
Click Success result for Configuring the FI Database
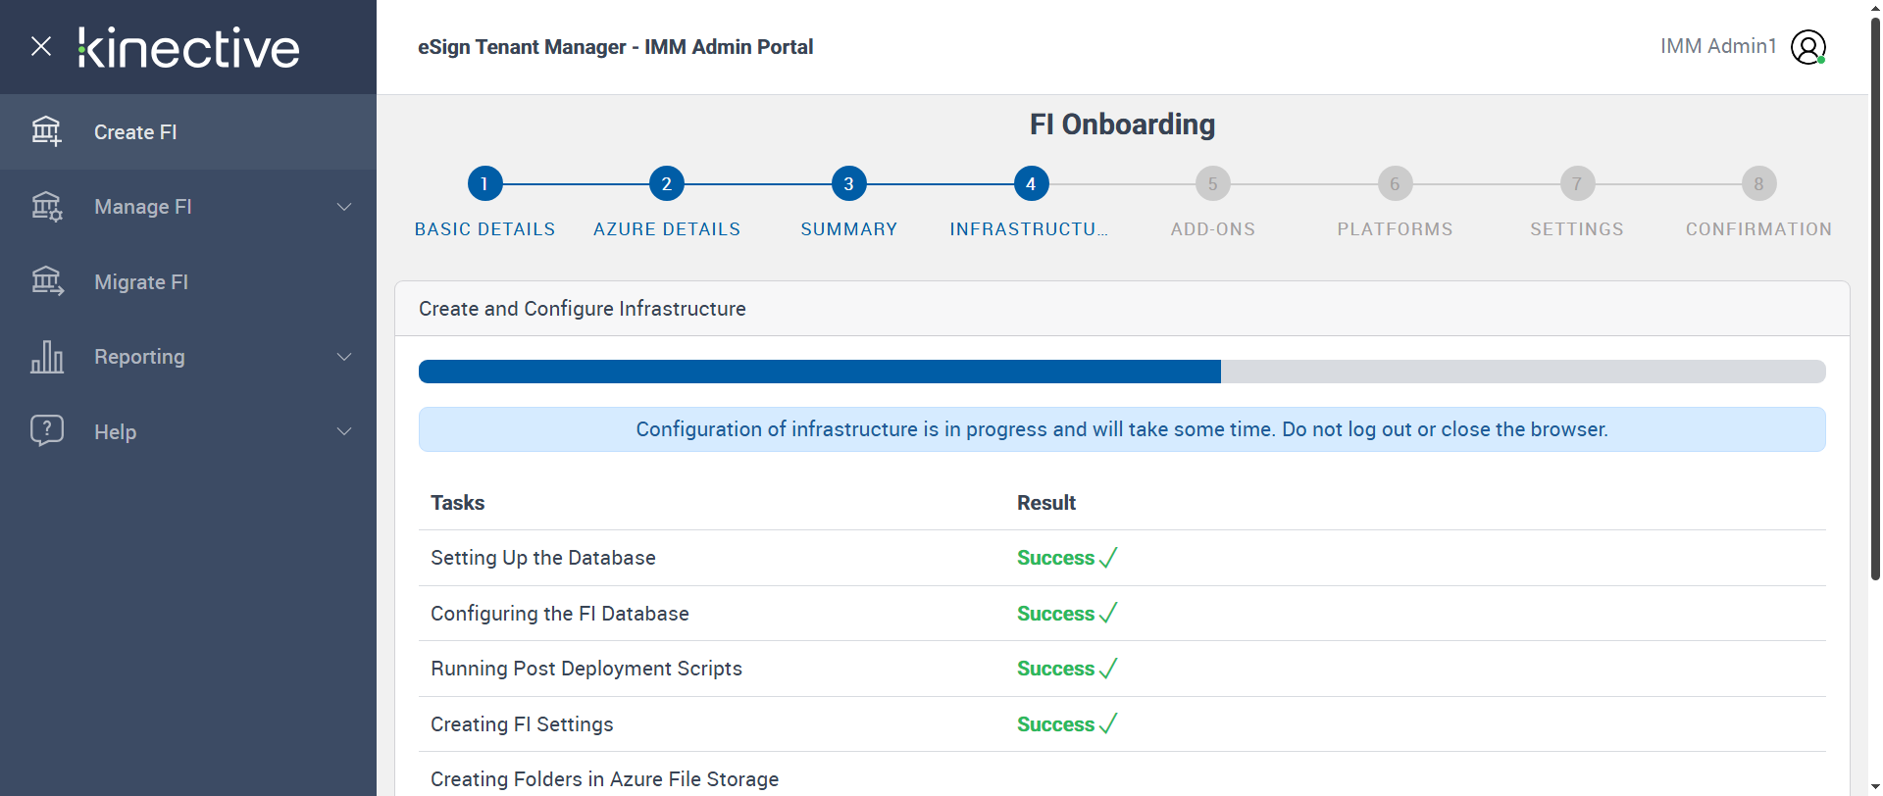point(1067,614)
